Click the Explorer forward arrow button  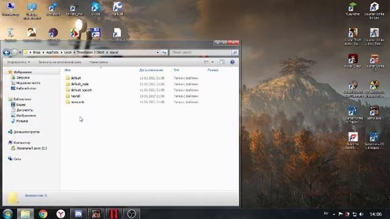[15, 52]
